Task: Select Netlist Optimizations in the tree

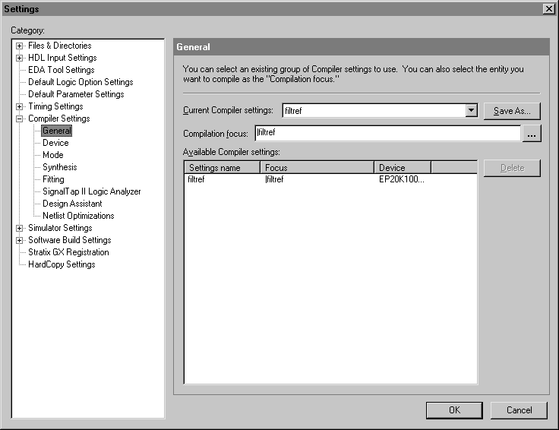Action: [78, 216]
